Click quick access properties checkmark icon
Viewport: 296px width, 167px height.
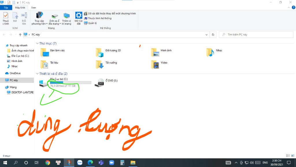pos(9,2)
